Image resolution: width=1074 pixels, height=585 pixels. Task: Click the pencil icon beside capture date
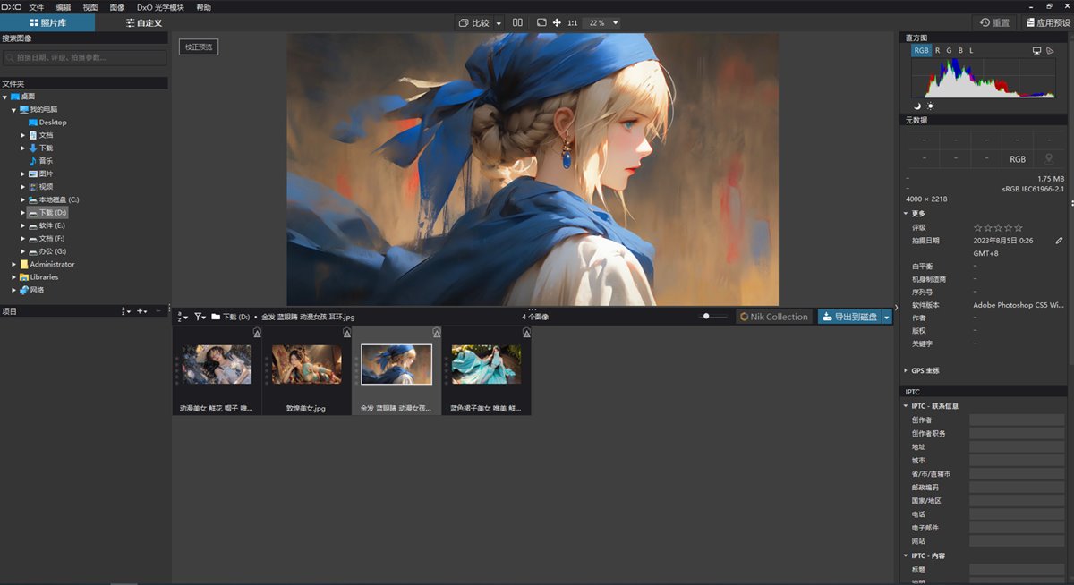point(1059,241)
